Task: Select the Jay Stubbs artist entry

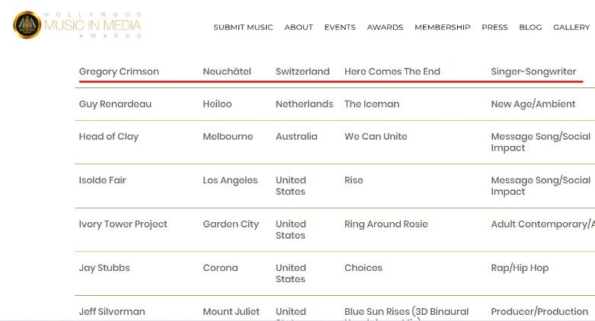Action: pyautogui.click(x=104, y=268)
